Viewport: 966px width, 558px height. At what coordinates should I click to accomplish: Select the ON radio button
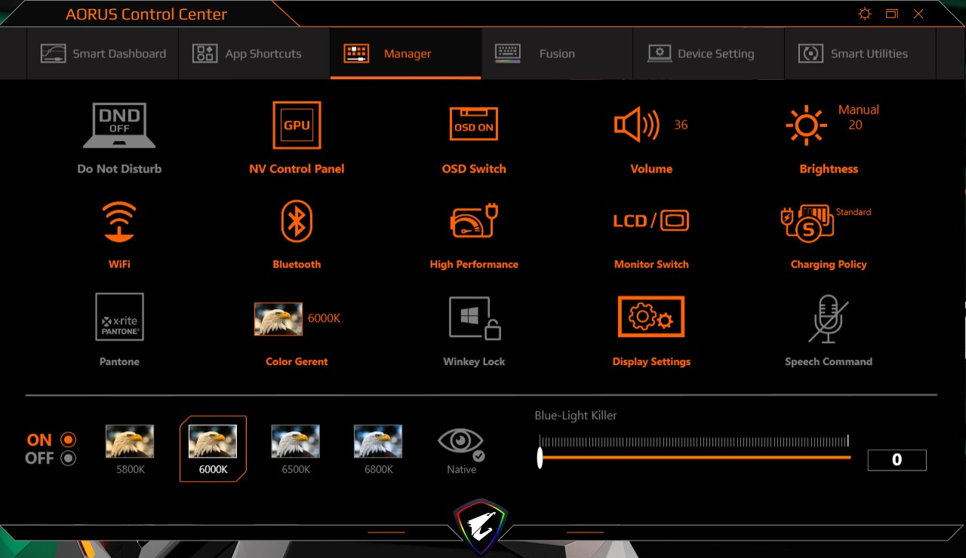pos(69,440)
